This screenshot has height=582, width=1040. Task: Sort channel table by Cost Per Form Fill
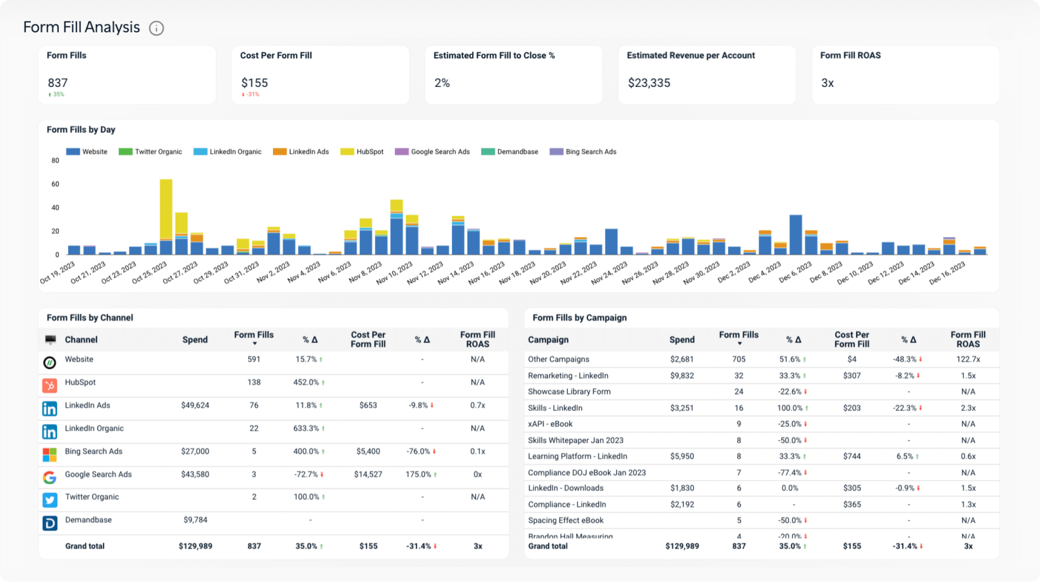[x=368, y=340]
